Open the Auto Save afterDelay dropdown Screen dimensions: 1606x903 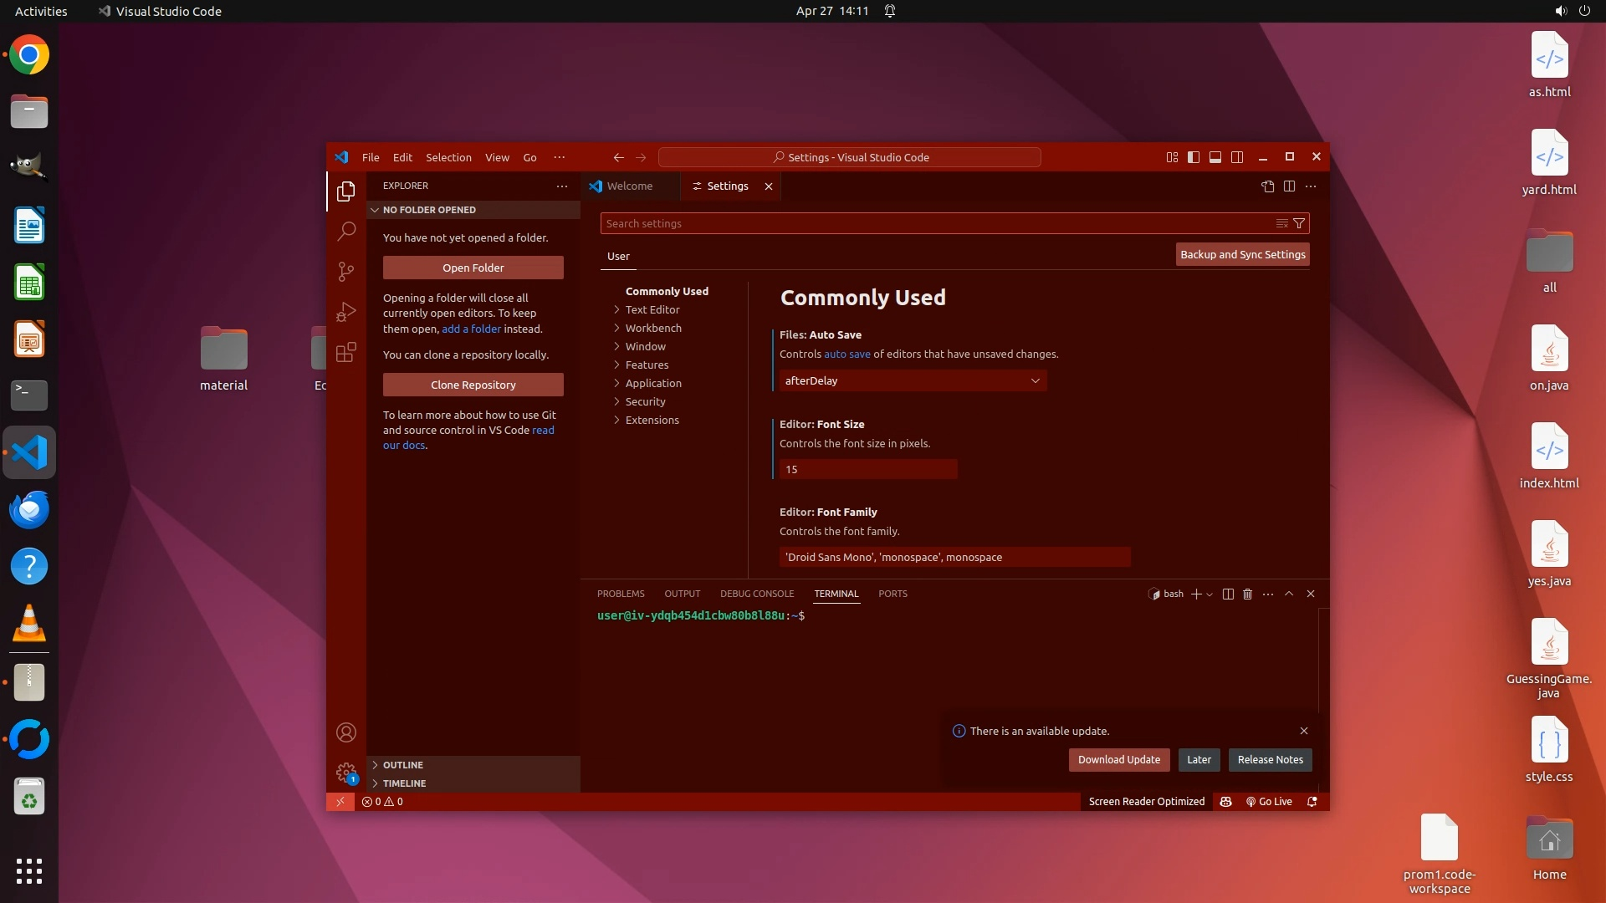913,380
